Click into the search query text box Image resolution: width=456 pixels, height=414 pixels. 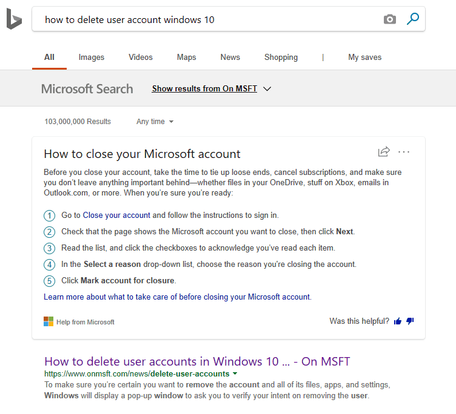click(206, 19)
